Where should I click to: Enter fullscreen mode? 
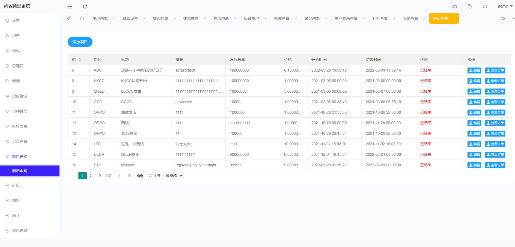485,6
